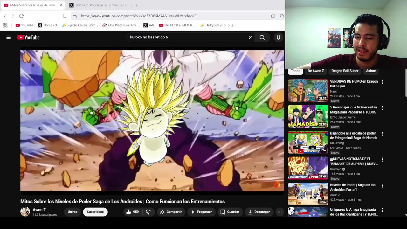Image resolution: width=407 pixels, height=229 pixels.
Task: Click the video player to pause
Action: pos(152,120)
